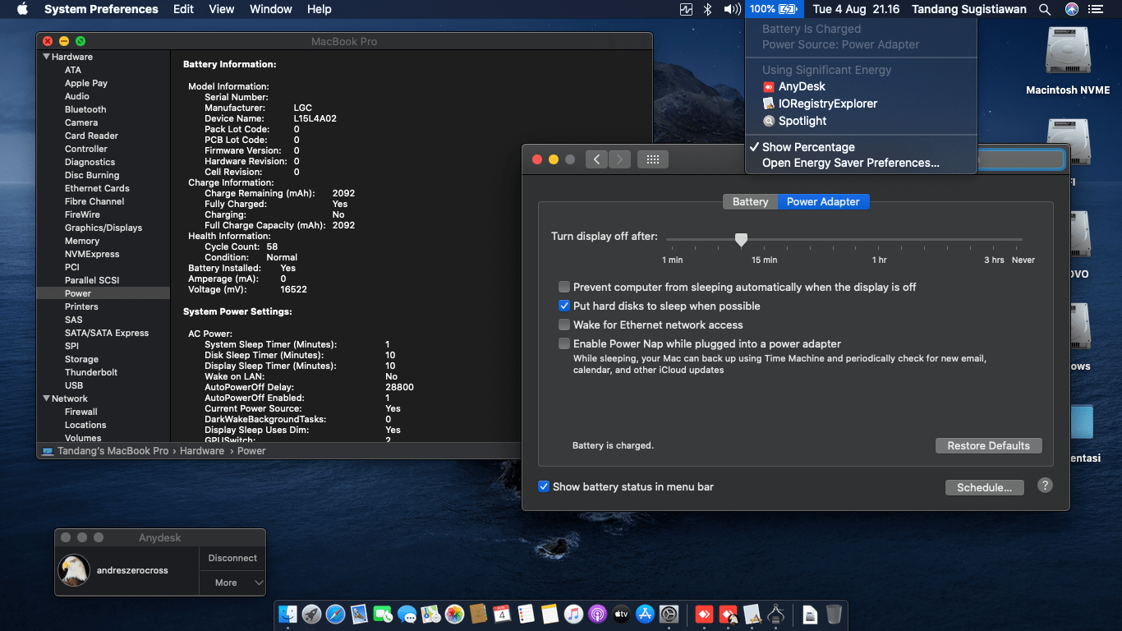
Task: Select Bluetooth in hardware sidebar
Action: [85, 109]
